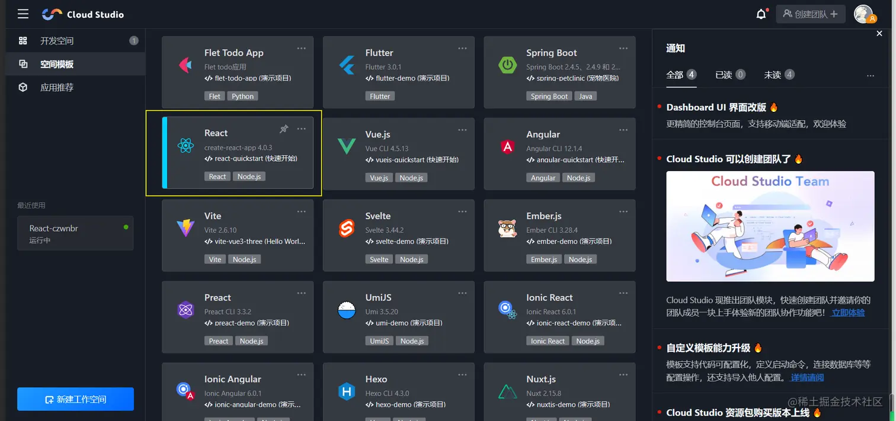Open 自定义模板能力升级 notification

pos(714,348)
